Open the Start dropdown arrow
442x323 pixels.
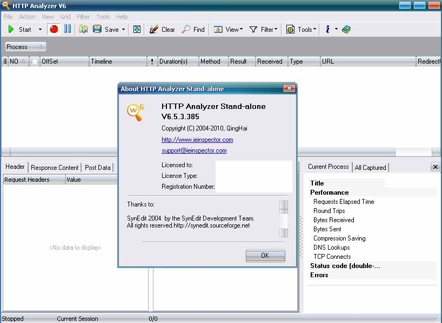[x=40, y=29]
